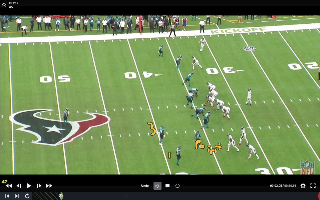Step forward one frame
The image size is (320, 200).
click(39, 186)
